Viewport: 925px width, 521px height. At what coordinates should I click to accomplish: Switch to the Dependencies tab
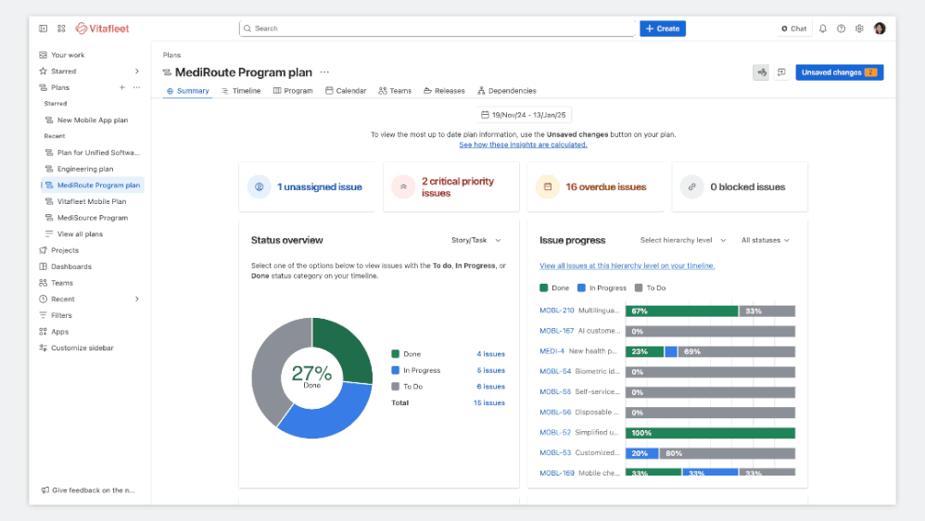tap(507, 91)
